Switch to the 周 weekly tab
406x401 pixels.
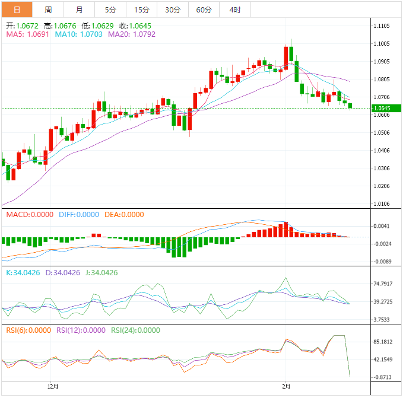pos(48,9)
